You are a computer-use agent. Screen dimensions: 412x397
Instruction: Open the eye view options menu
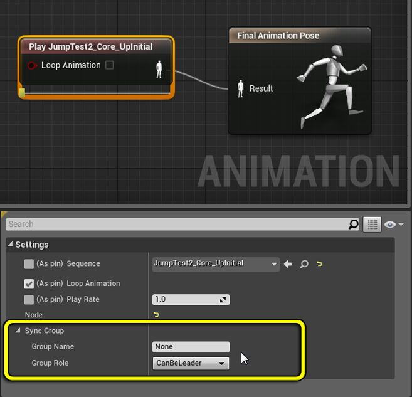(389, 225)
